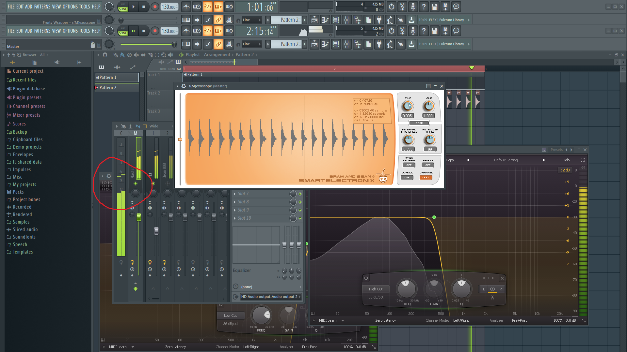Turn on the FREEZE switch in s(M)exoscope

tap(428, 165)
